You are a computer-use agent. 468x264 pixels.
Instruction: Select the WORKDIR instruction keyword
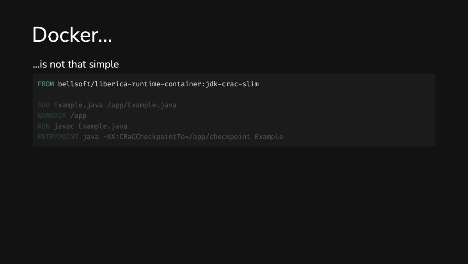point(51,116)
